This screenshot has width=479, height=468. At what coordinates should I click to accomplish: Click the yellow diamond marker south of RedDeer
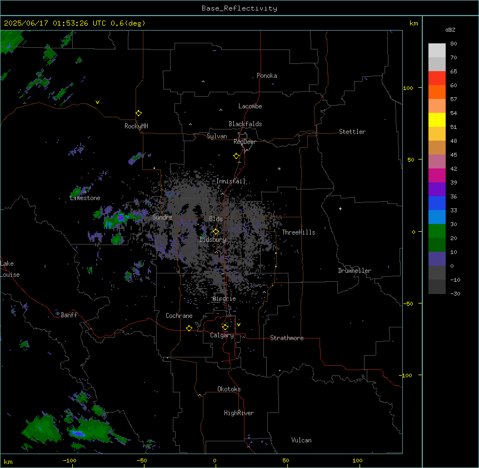[x=237, y=156]
